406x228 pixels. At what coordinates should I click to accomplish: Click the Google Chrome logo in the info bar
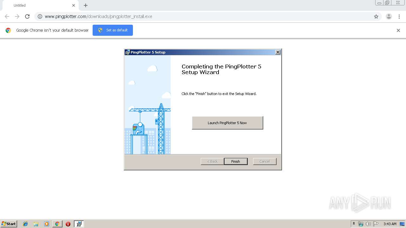click(8, 30)
